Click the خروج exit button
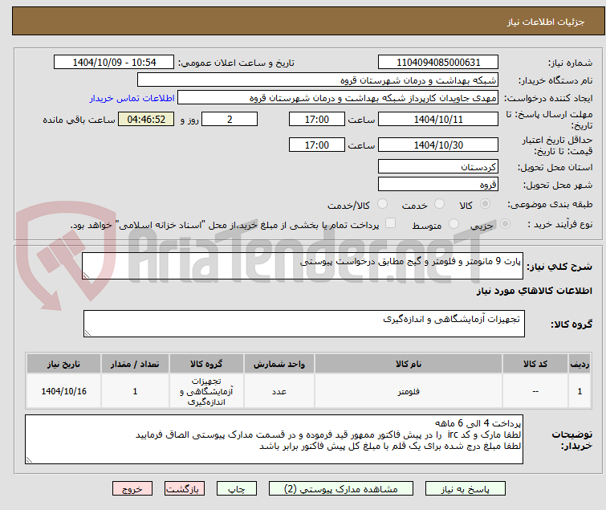The height and width of the screenshot is (510, 606). click(x=132, y=489)
